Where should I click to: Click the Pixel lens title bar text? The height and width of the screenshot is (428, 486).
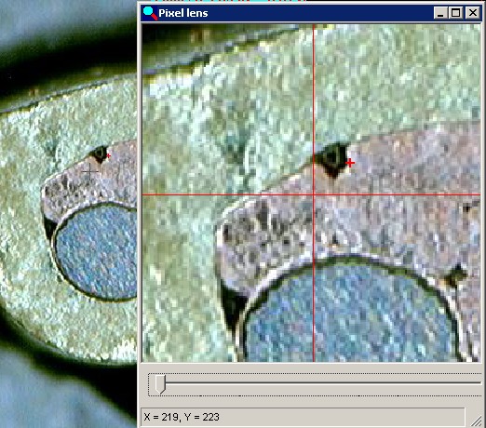pos(183,13)
